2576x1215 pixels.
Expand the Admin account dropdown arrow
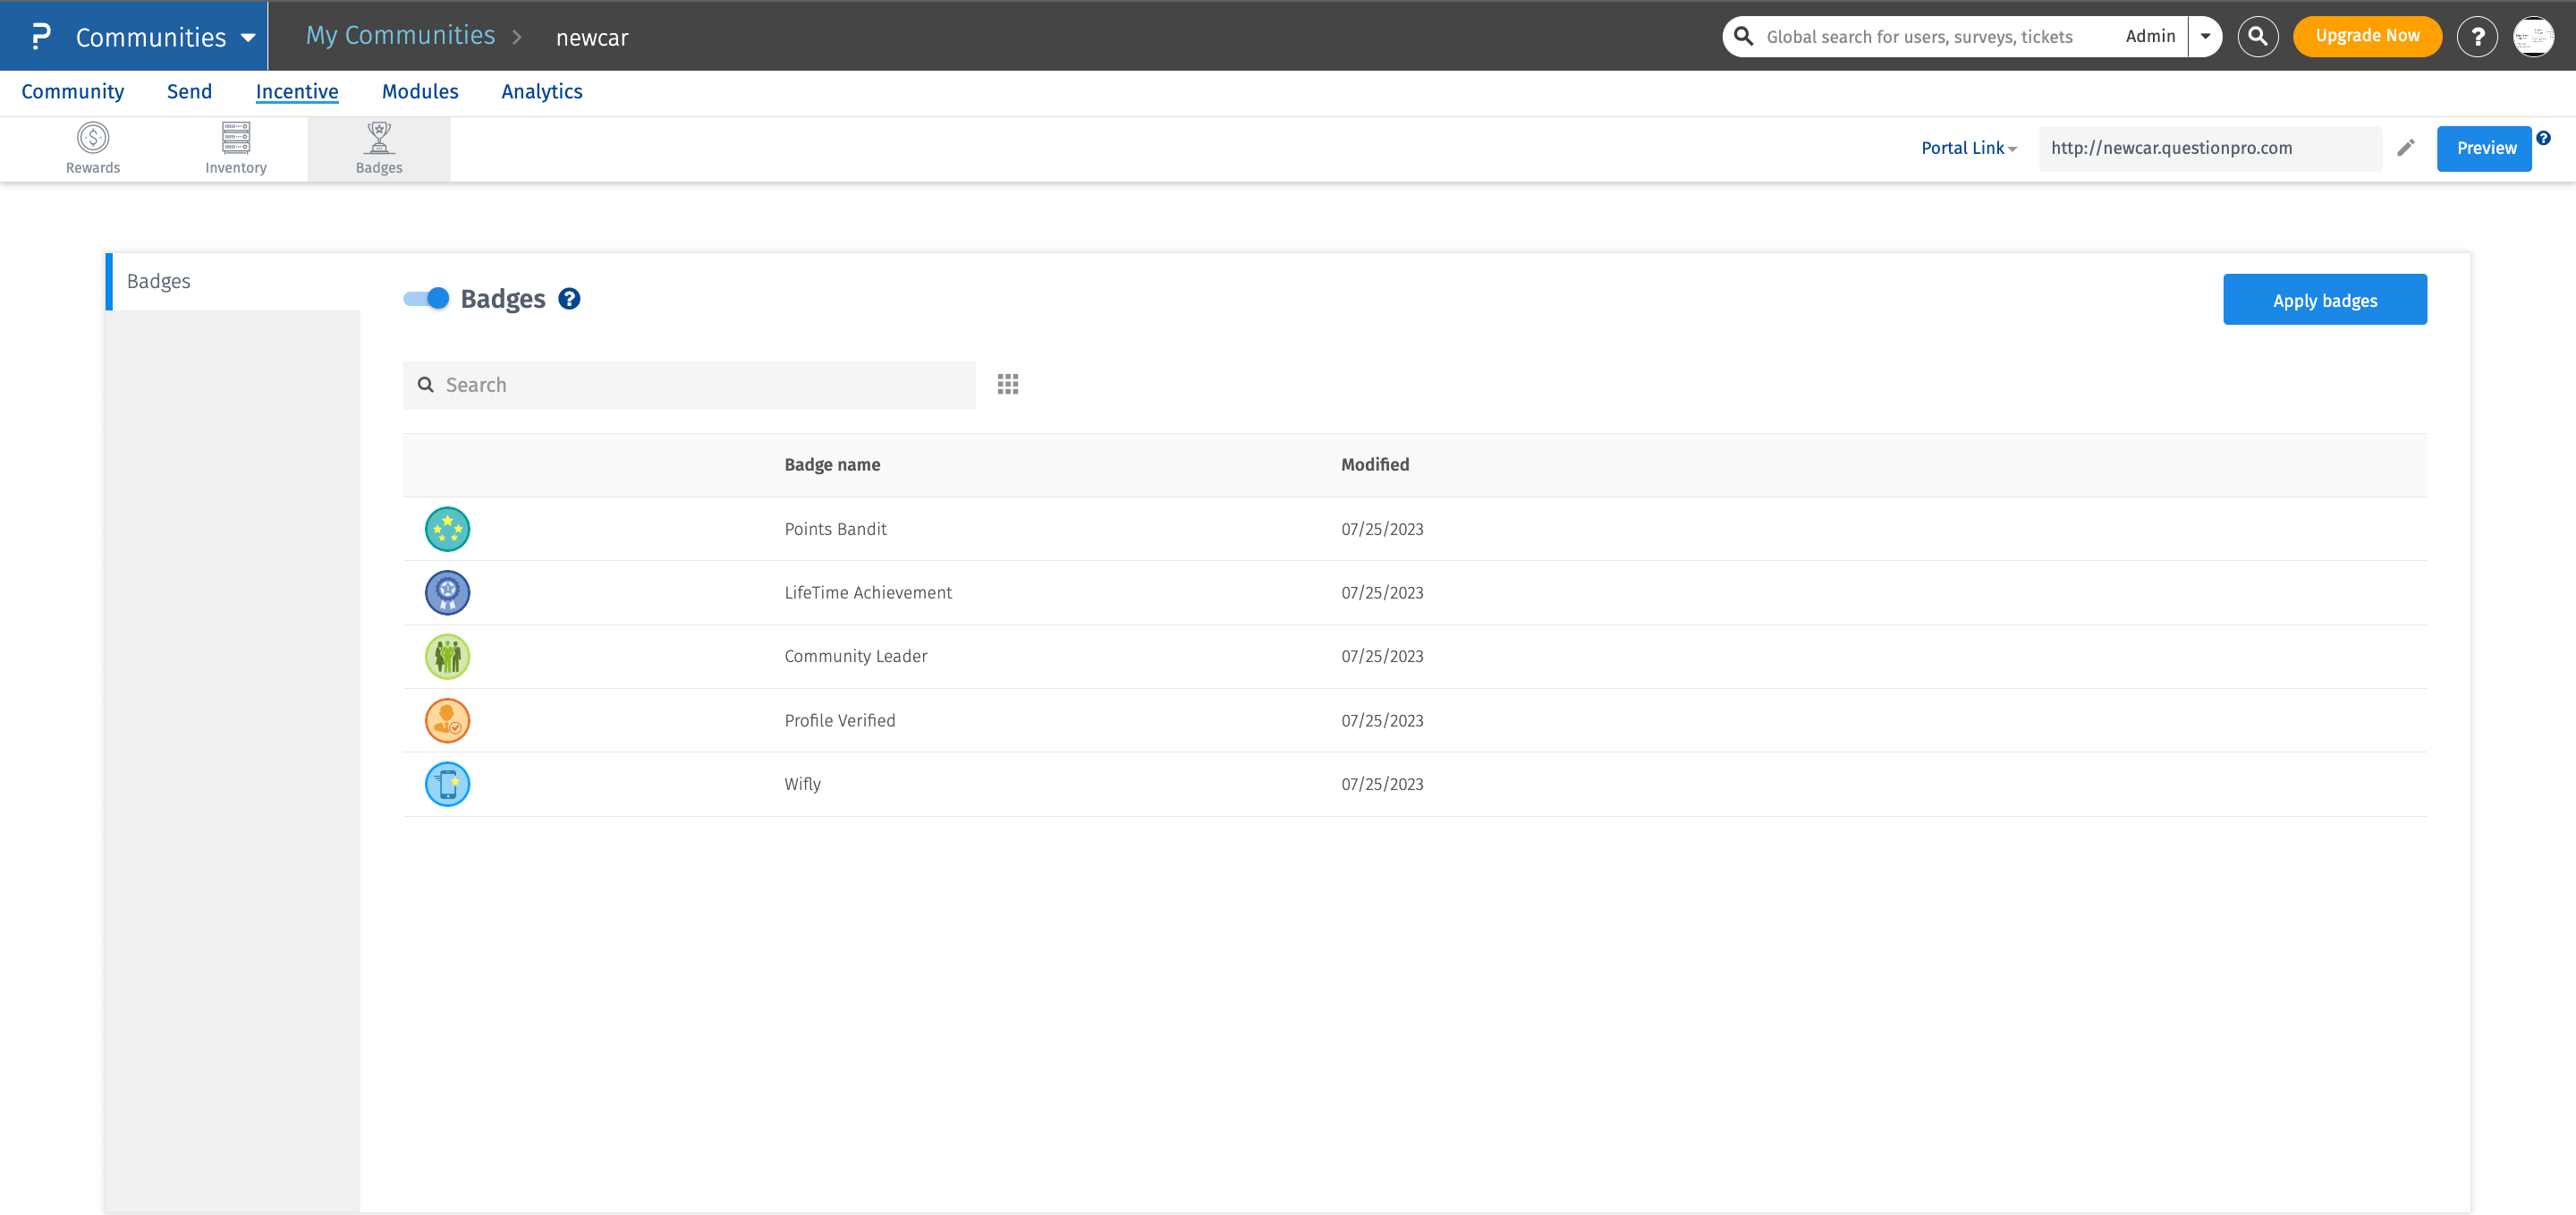pos(2204,36)
